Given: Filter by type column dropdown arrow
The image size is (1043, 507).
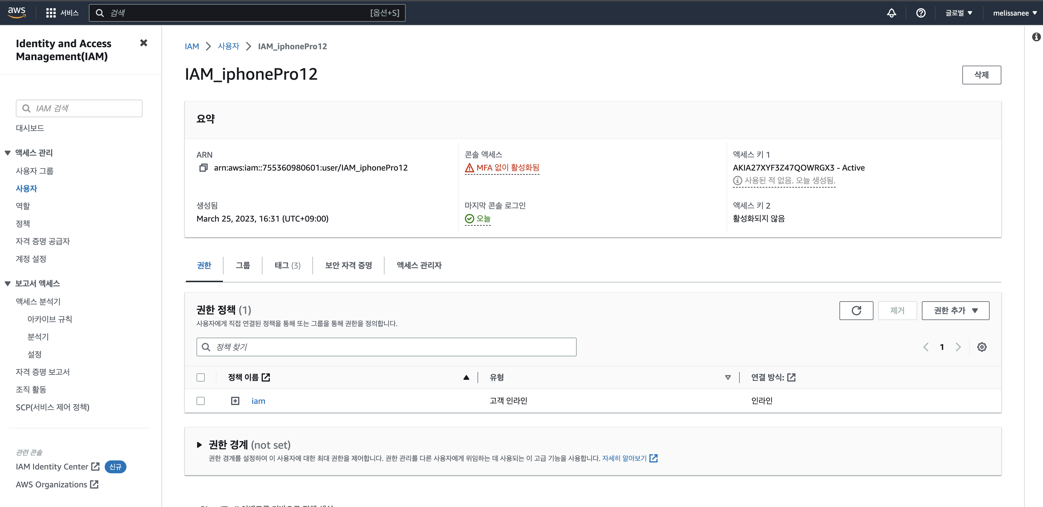Looking at the screenshot, I should click(728, 377).
